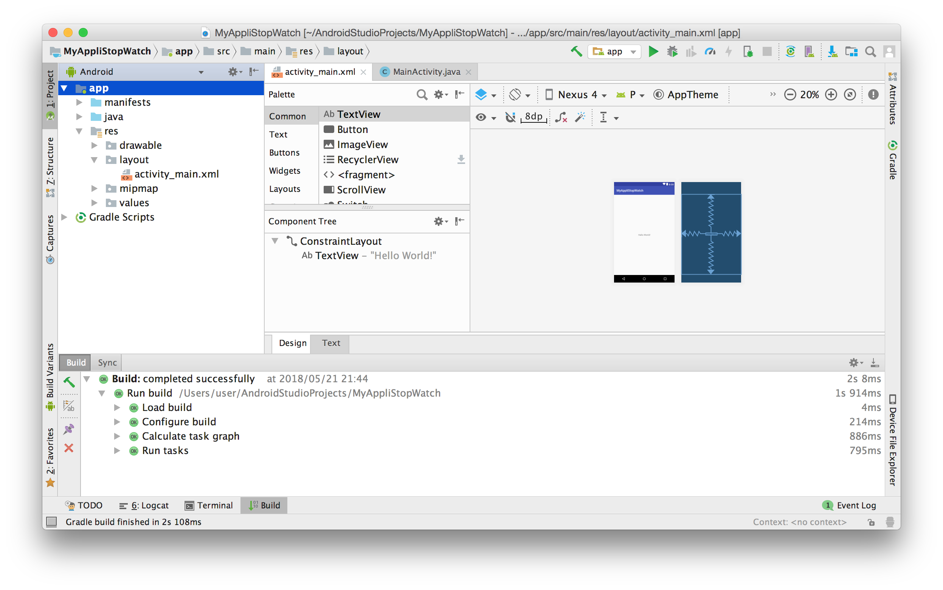The width and height of the screenshot is (943, 590).
Task: Select activity_main.xml in project tree
Action: coord(170,174)
